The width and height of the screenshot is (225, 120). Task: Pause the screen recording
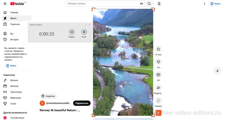point(71,32)
